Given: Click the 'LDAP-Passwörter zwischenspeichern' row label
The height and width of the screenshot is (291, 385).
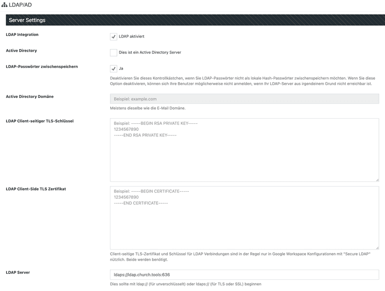Looking at the screenshot, I should pyautogui.click(x=42, y=66).
